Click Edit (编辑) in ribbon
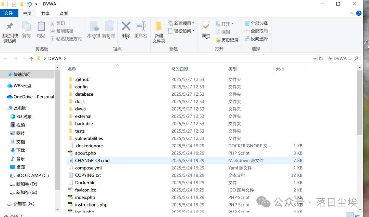This screenshot has height=217, width=369. coord(223,32)
